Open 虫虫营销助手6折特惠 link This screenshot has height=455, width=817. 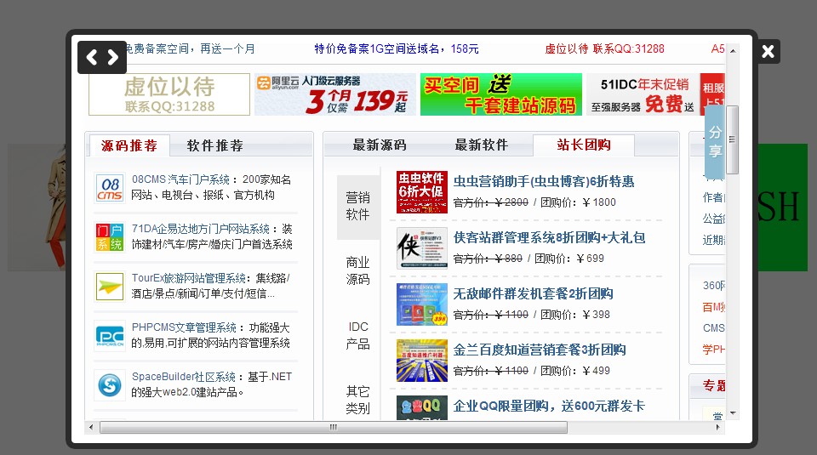(x=544, y=182)
